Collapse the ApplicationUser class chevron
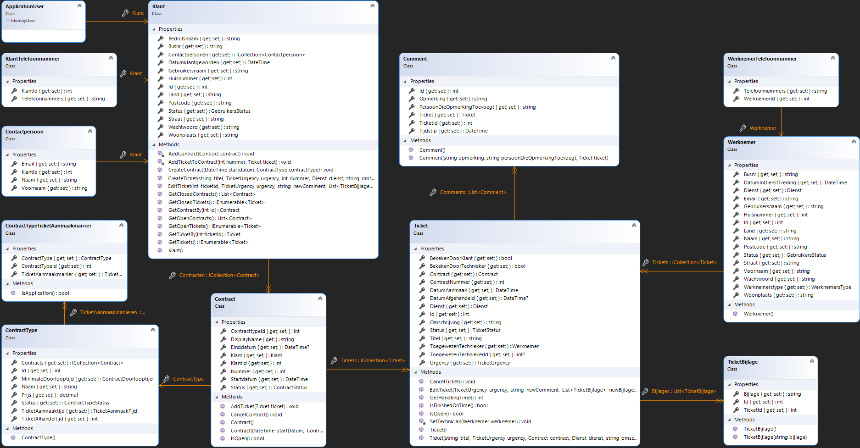Viewport: 860px width, 448px height. 79,6
